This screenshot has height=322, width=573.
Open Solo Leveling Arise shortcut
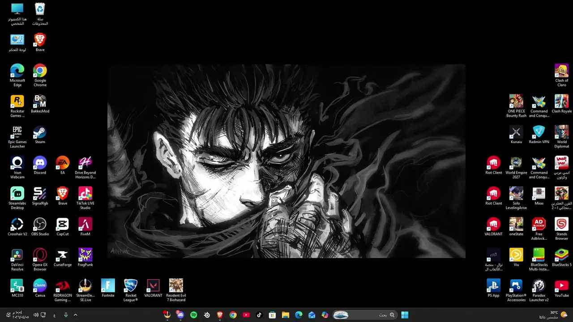coord(516,198)
